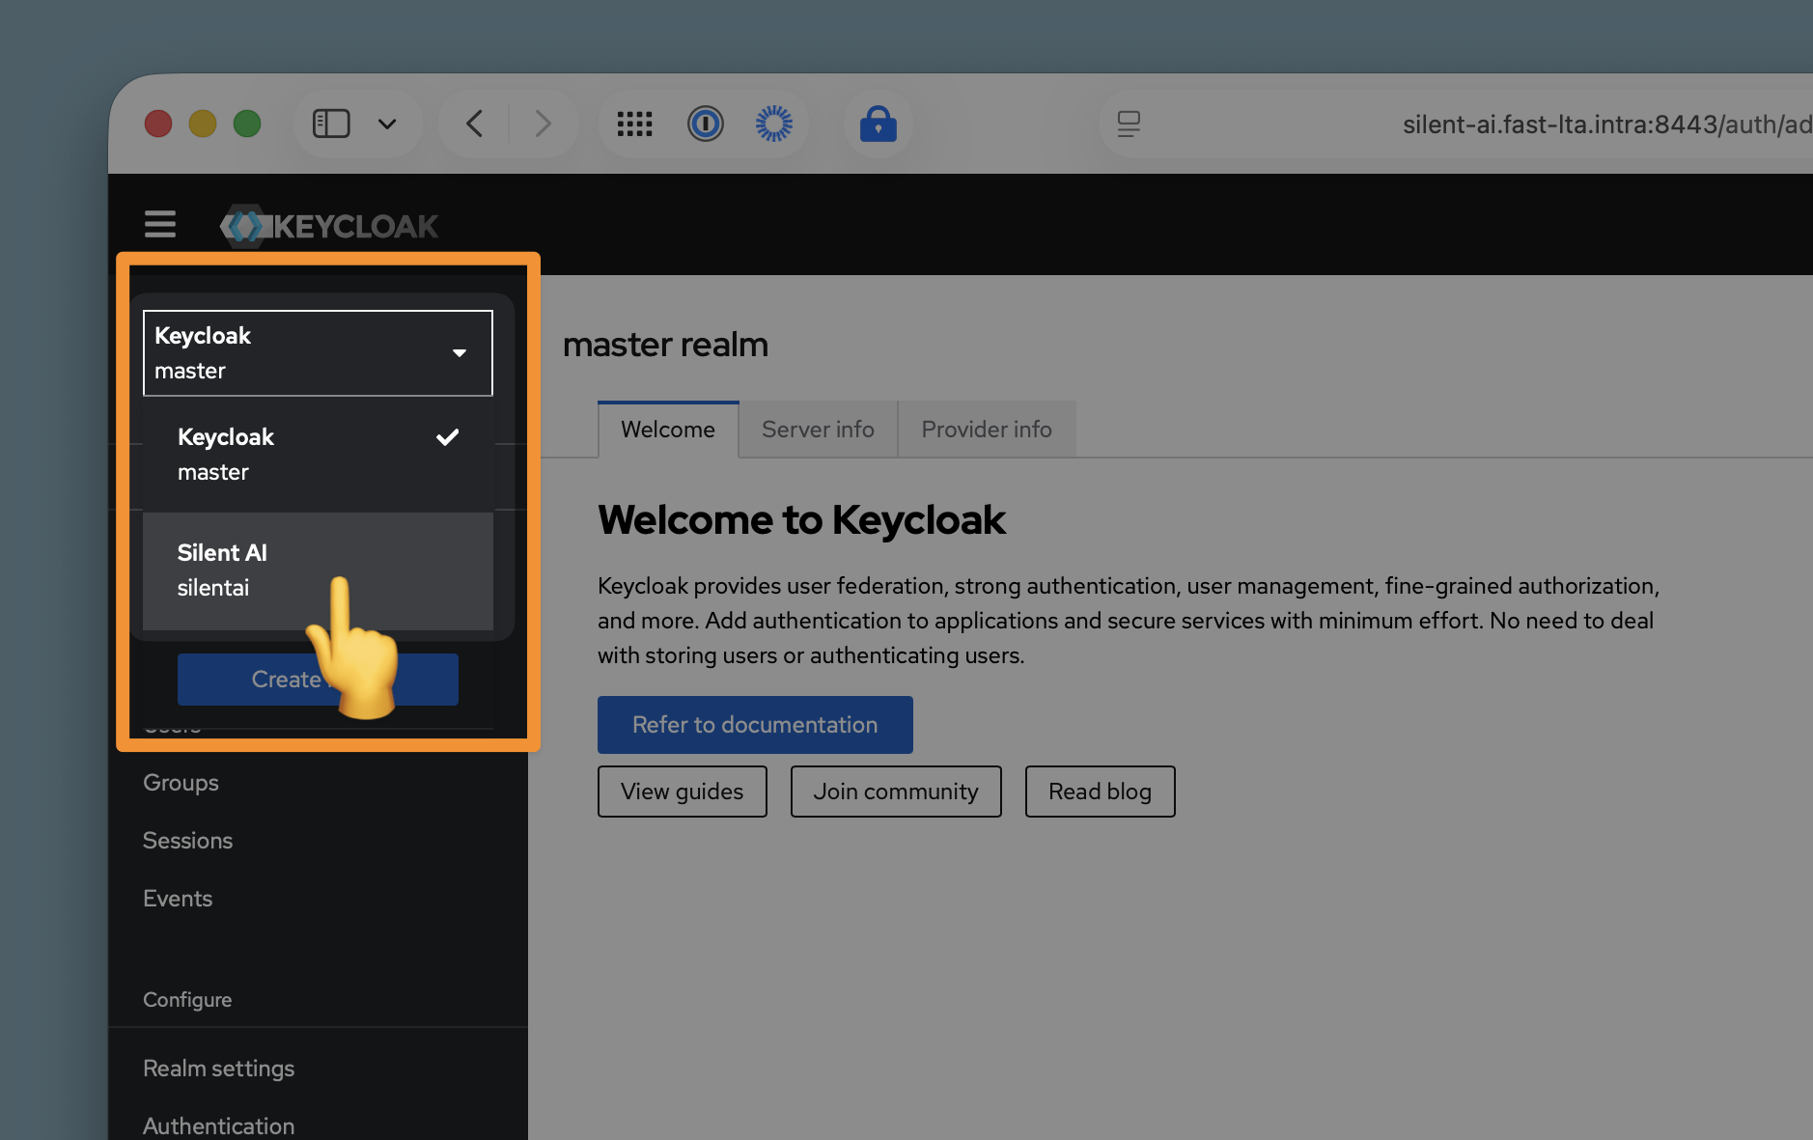Image resolution: width=1813 pixels, height=1140 pixels.
Task: Click the Read blog button
Action: point(1101,792)
